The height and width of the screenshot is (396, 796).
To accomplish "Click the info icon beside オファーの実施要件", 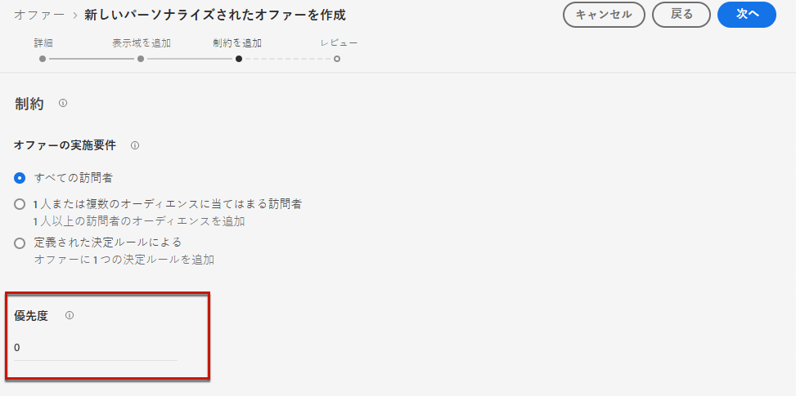I will (x=135, y=146).
